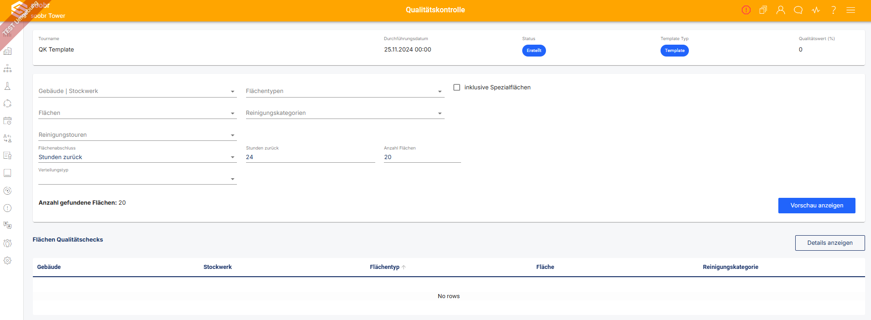The height and width of the screenshot is (320, 871).
Task: Edit the Anzahl Flächen field with 20
Action: click(422, 157)
